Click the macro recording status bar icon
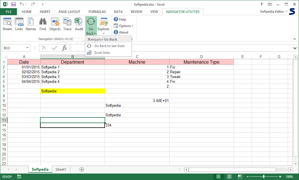Viewport: 299px width, 180px height. click(19, 177)
